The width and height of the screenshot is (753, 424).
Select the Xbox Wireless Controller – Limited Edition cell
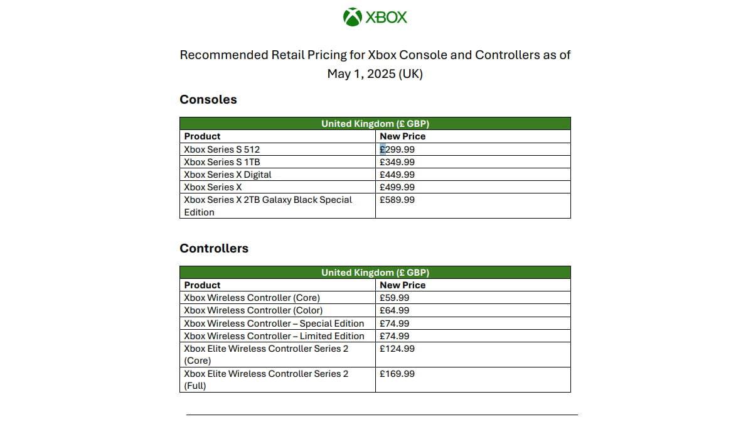pos(274,336)
